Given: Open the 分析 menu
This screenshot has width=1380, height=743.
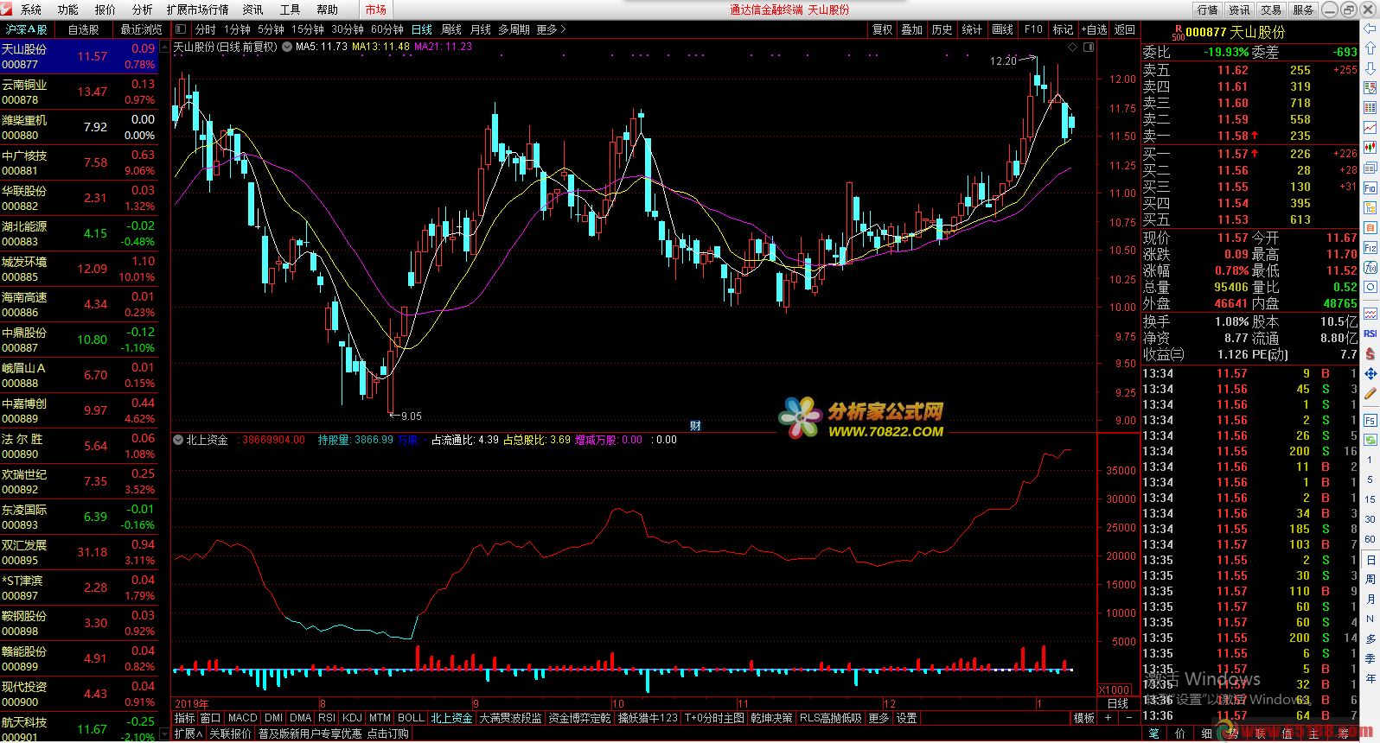Looking at the screenshot, I should (x=143, y=10).
